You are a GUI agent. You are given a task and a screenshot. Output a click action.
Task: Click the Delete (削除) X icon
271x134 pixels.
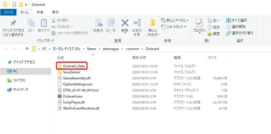[125, 23]
